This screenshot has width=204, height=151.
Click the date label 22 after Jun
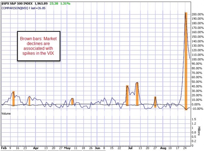[x=119, y=148]
